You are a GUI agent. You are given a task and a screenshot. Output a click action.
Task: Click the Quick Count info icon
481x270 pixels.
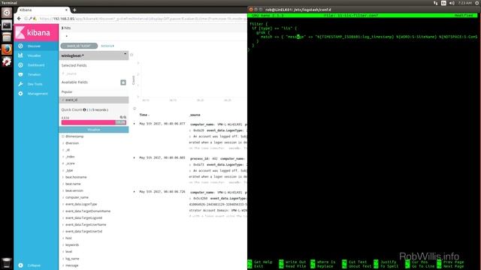click(84, 109)
